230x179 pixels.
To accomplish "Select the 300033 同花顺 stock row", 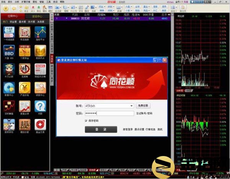I will point(112,18).
